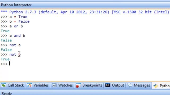Click the Watches glasses icon
The height and width of the screenshot is (95, 170).
coord(54,85)
